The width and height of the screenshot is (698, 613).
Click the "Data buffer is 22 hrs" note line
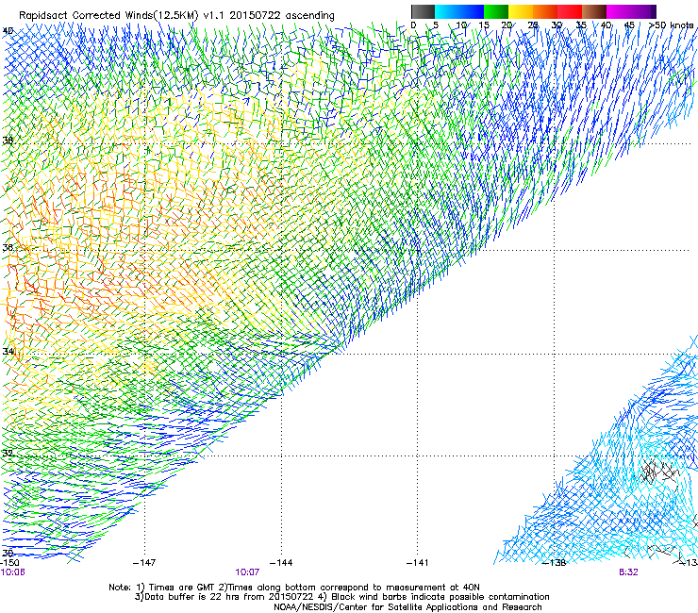[342, 597]
